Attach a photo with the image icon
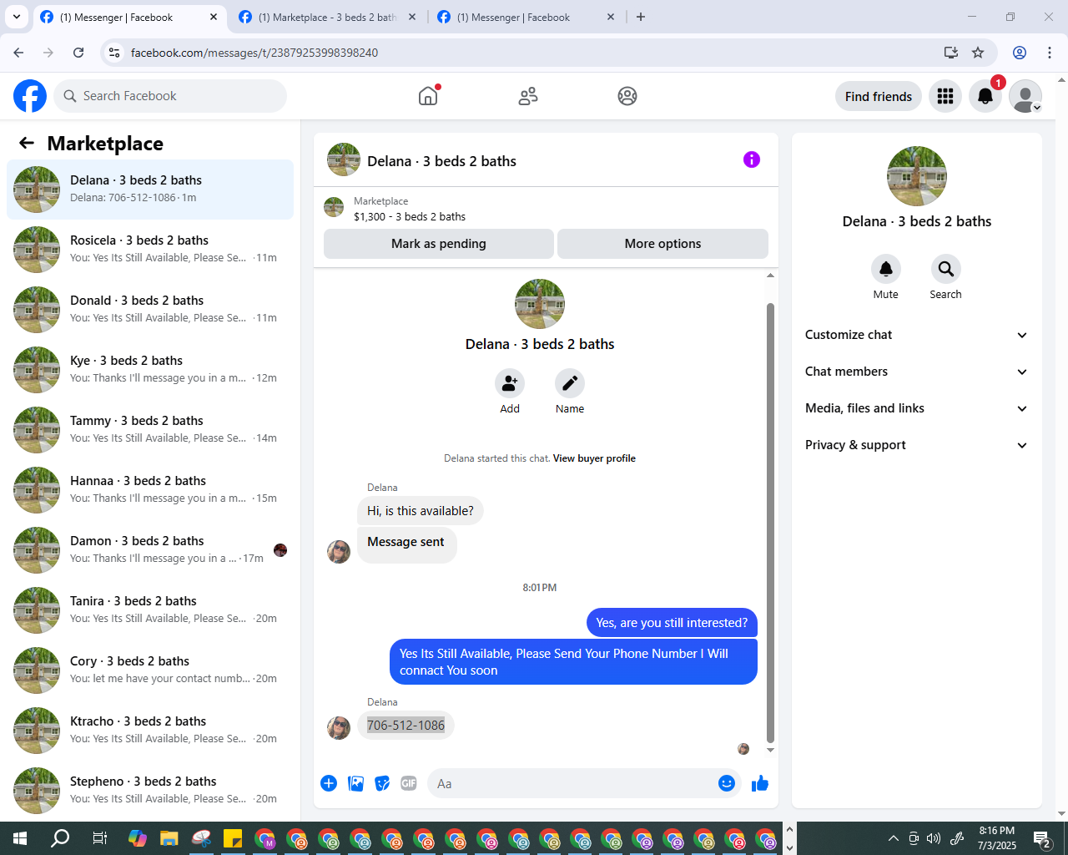The height and width of the screenshot is (855, 1068). click(x=356, y=783)
